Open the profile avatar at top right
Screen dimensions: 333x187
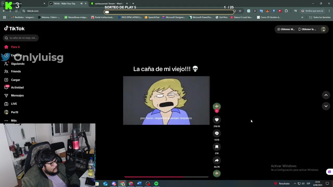[323, 29]
